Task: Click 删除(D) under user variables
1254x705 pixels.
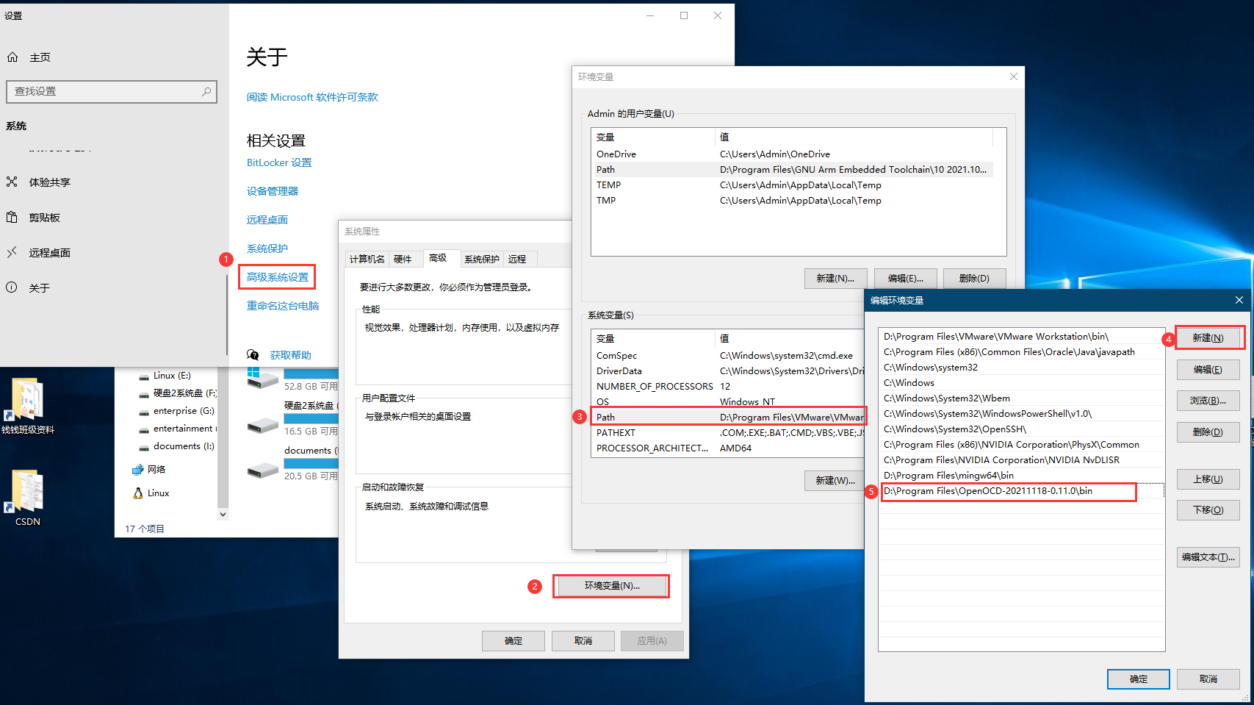Action: point(974,278)
